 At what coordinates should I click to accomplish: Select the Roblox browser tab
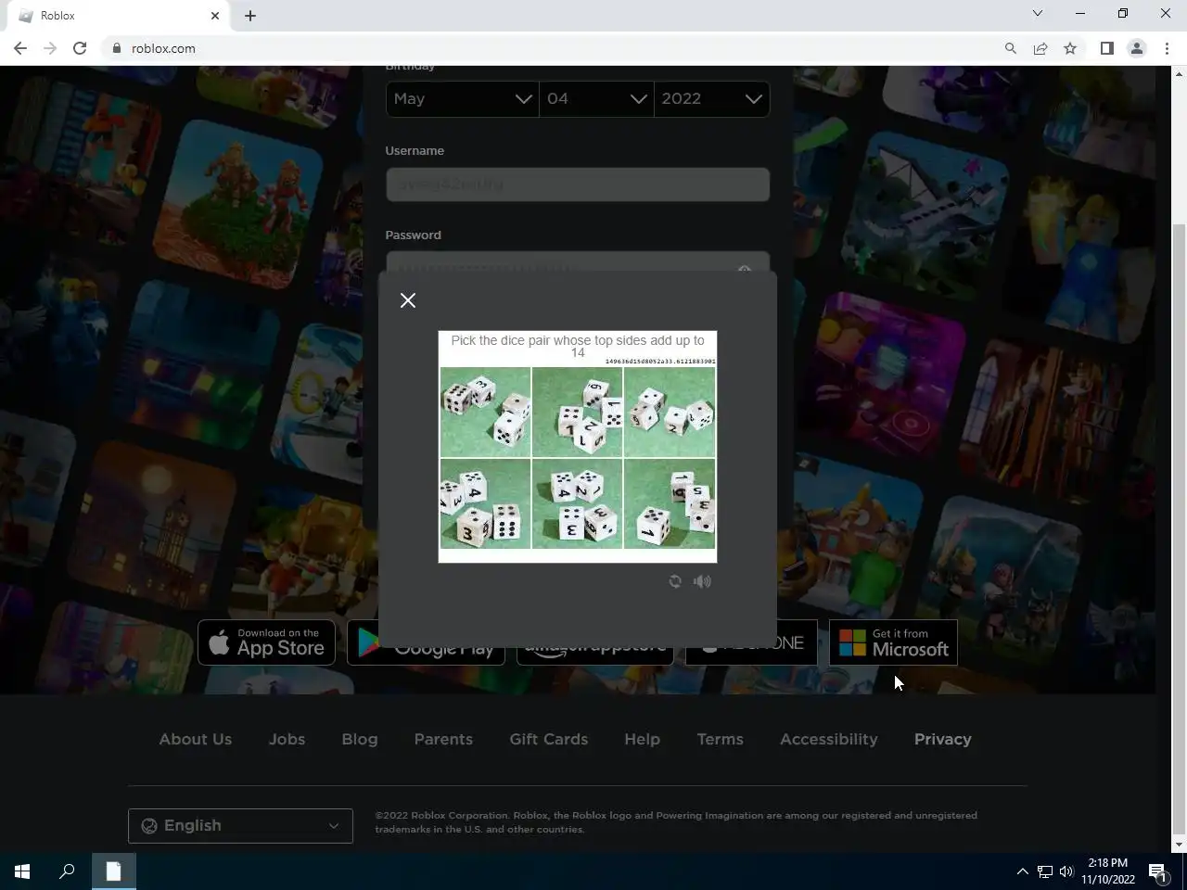119,16
